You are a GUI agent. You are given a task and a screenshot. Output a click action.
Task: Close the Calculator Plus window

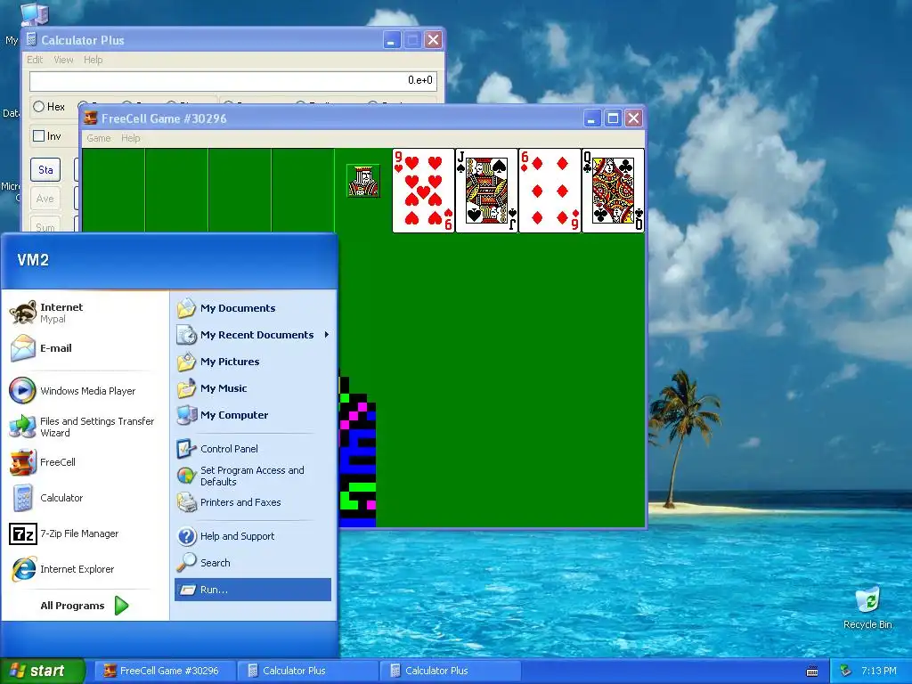click(434, 40)
